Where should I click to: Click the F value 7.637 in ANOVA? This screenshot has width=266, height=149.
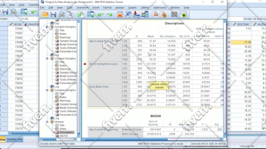coord(205,130)
